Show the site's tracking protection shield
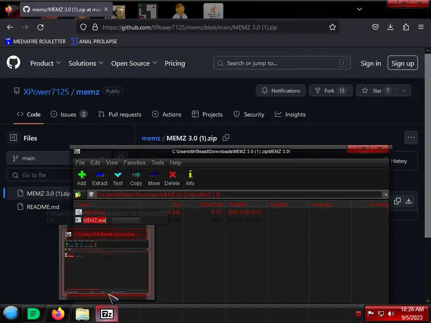The width and height of the screenshot is (431, 323). pyautogui.click(x=83, y=27)
